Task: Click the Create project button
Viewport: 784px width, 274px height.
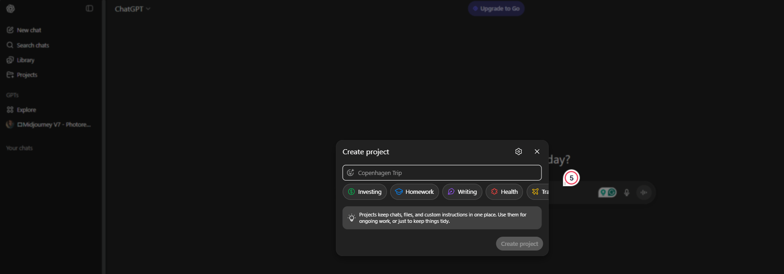Action: [x=519, y=244]
